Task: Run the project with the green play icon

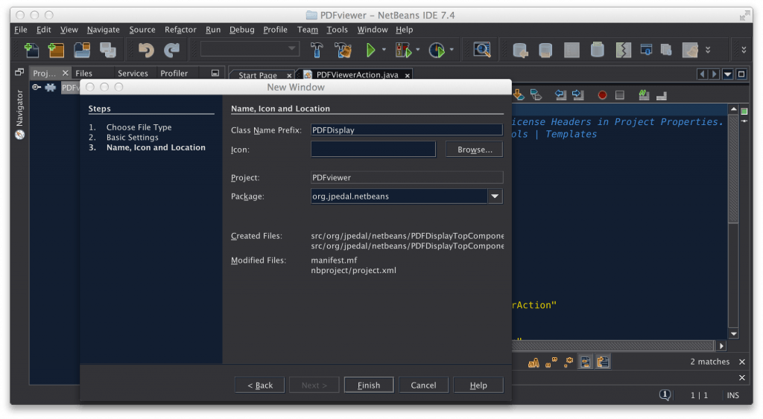Action: [x=371, y=50]
